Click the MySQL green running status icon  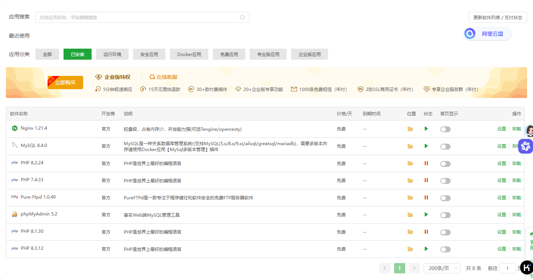[426, 146]
